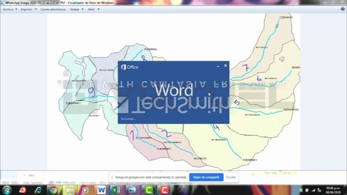The width and height of the screenshot is (347, 195).
Task: Click the PUCAMARCA label on map
Action: (x=150, y=49)
